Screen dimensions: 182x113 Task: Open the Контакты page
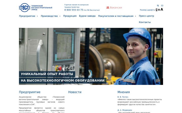[x=145, y=22]
